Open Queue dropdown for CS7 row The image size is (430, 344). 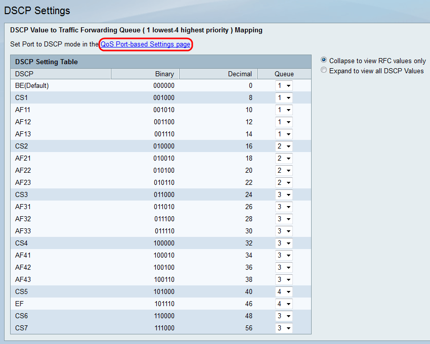(284, 328)
